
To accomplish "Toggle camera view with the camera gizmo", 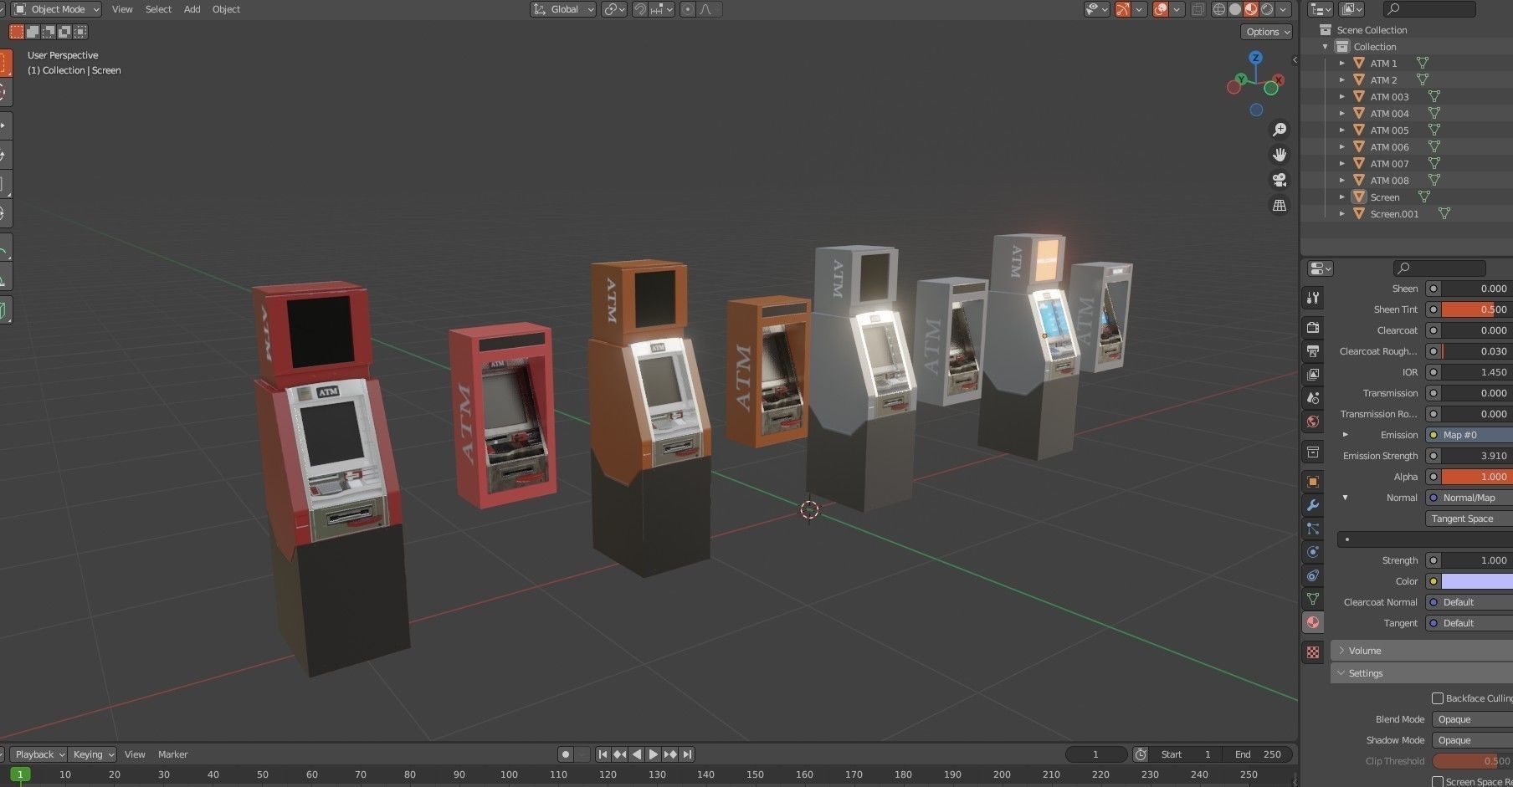I will coord(1280,180).
